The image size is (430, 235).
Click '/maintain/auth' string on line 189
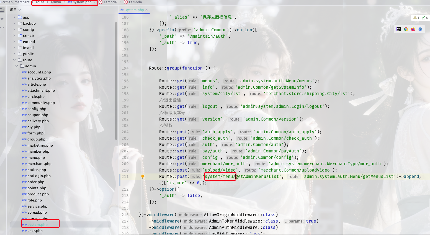(x=208, y=36)
